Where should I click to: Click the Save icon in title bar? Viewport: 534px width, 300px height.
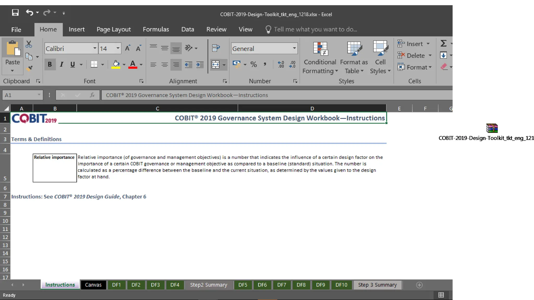tap(15, 12)
